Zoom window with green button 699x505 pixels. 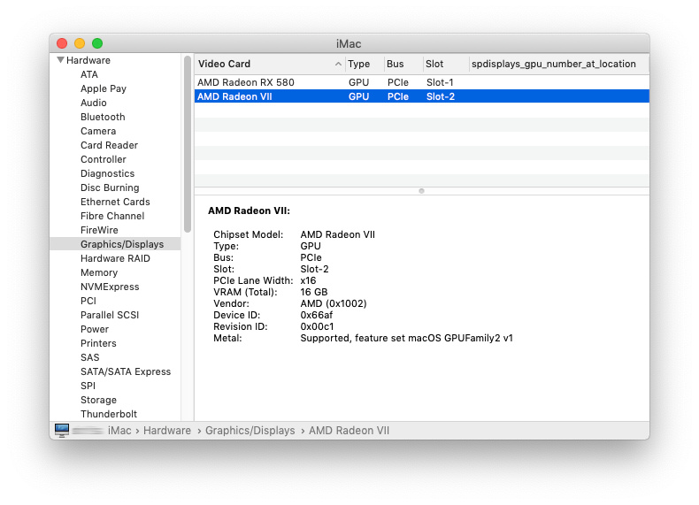click(x=97, y=43)
